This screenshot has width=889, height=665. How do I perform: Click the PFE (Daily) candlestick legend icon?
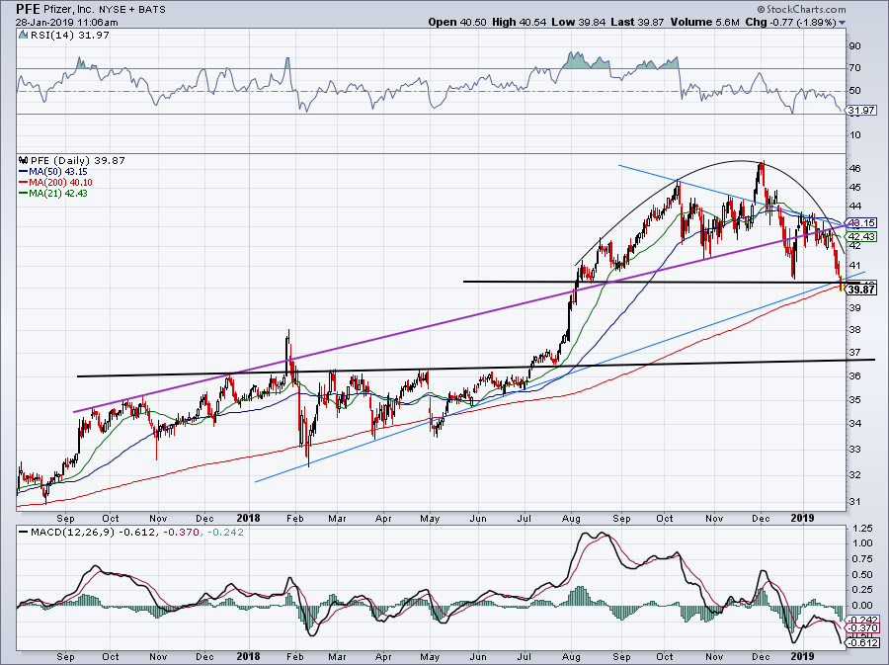(24, 160)
